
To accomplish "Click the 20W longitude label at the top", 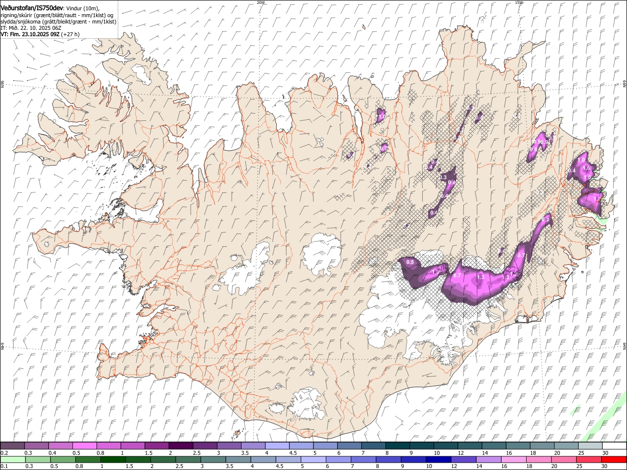I will (x=261, y=2).
